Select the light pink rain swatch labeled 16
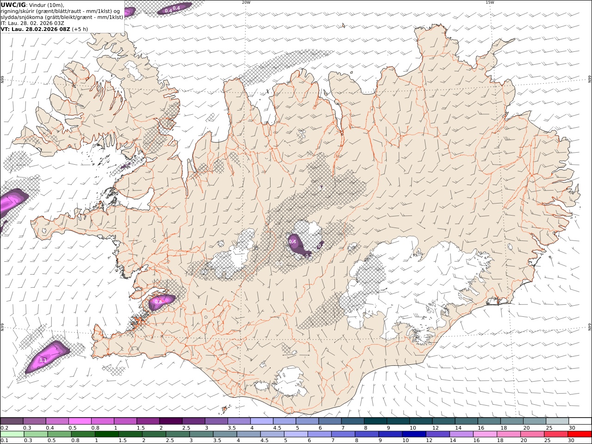 [485, 434]
